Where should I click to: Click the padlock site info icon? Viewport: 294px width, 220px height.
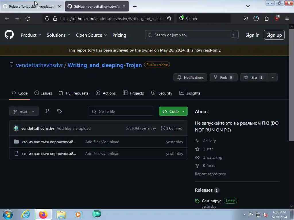(x=55, y=19)
